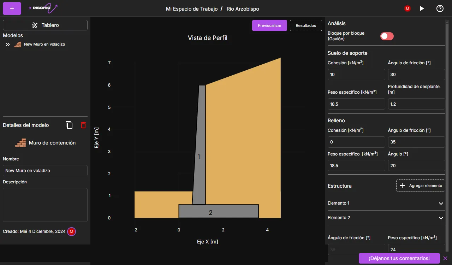Image resolution: width=452 pixels, height=265 pixels.
Task: Click the Rischio logo
Action: (x=43, y=8)
